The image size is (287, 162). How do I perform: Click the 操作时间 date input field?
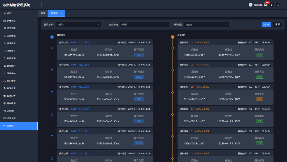(x=144, y=25)
